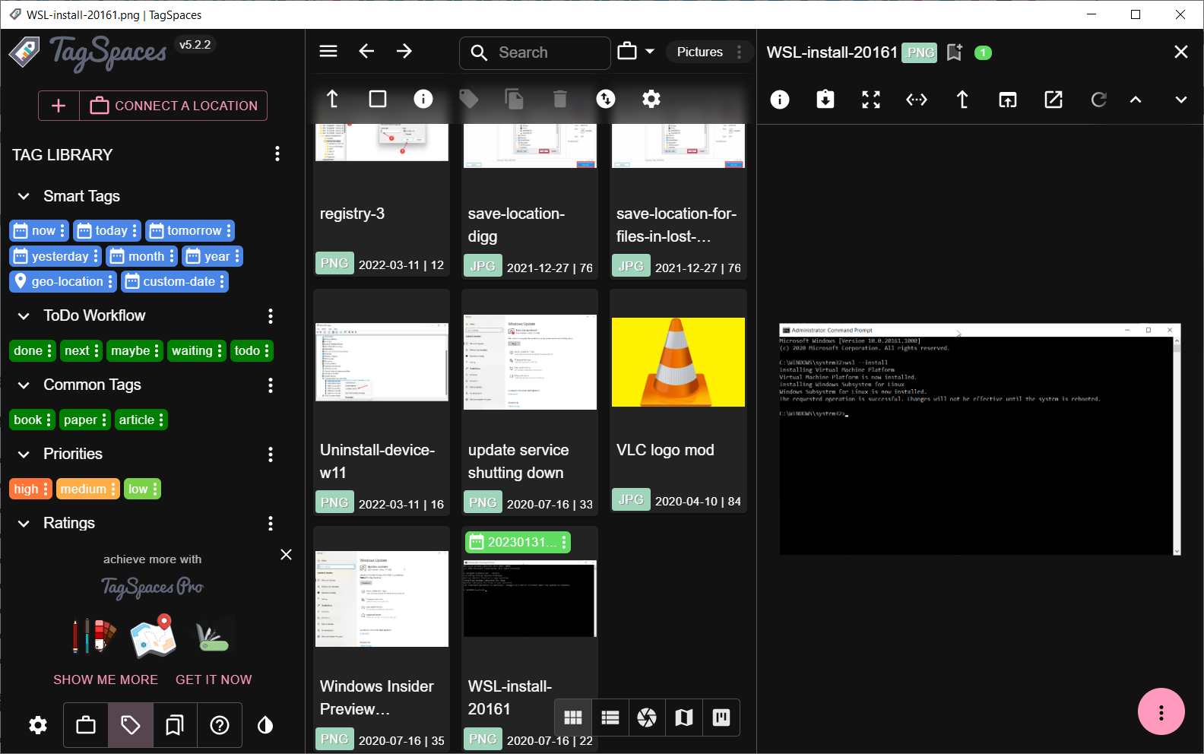
Task: Open file externally with native app
Action: [1053, 100]
